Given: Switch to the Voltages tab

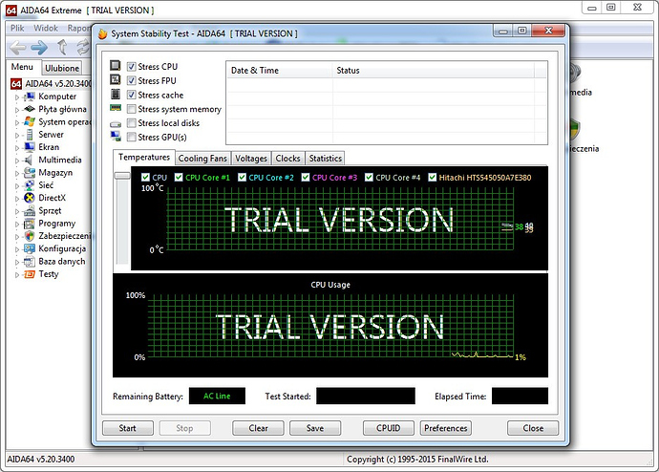Looking at the screenshot, I should 251,159.
